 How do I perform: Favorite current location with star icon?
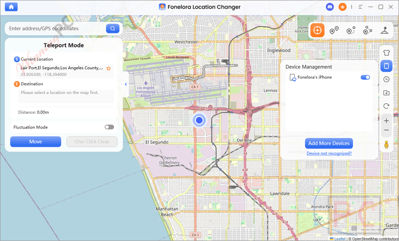[109, 68]
